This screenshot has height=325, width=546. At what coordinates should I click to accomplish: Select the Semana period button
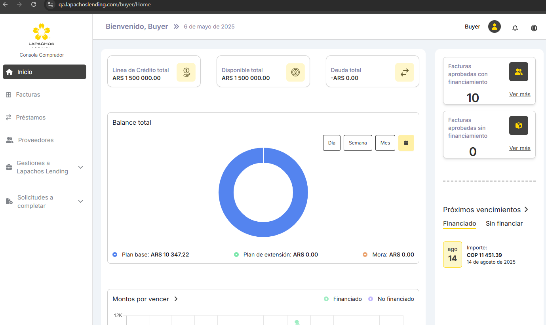[358, 143]
